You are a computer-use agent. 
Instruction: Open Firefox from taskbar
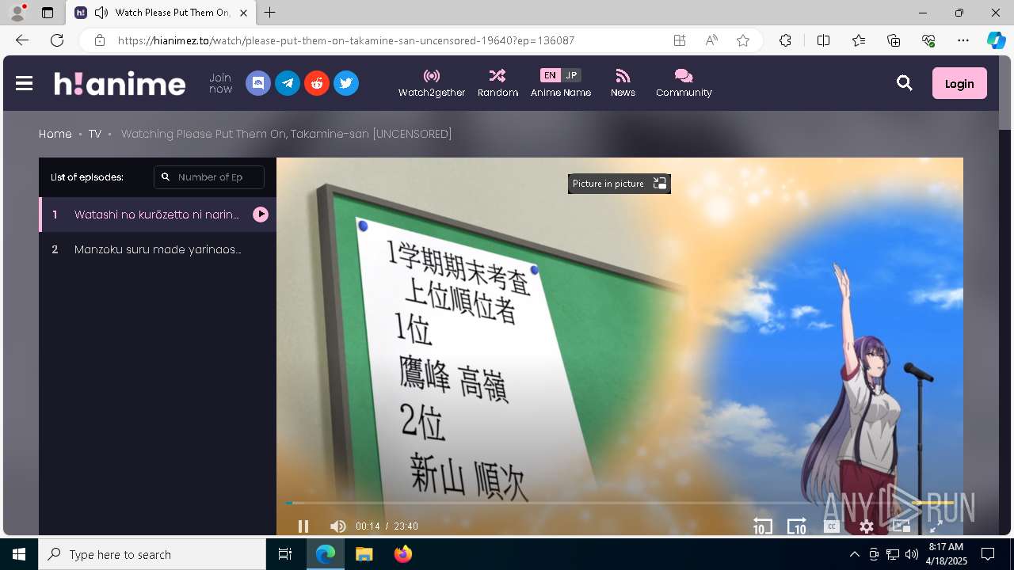pos(402,554)
